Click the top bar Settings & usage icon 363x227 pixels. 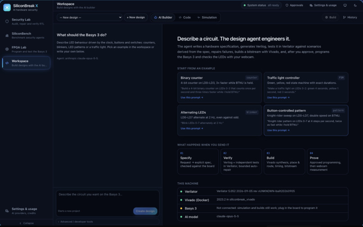coord(311,5)
